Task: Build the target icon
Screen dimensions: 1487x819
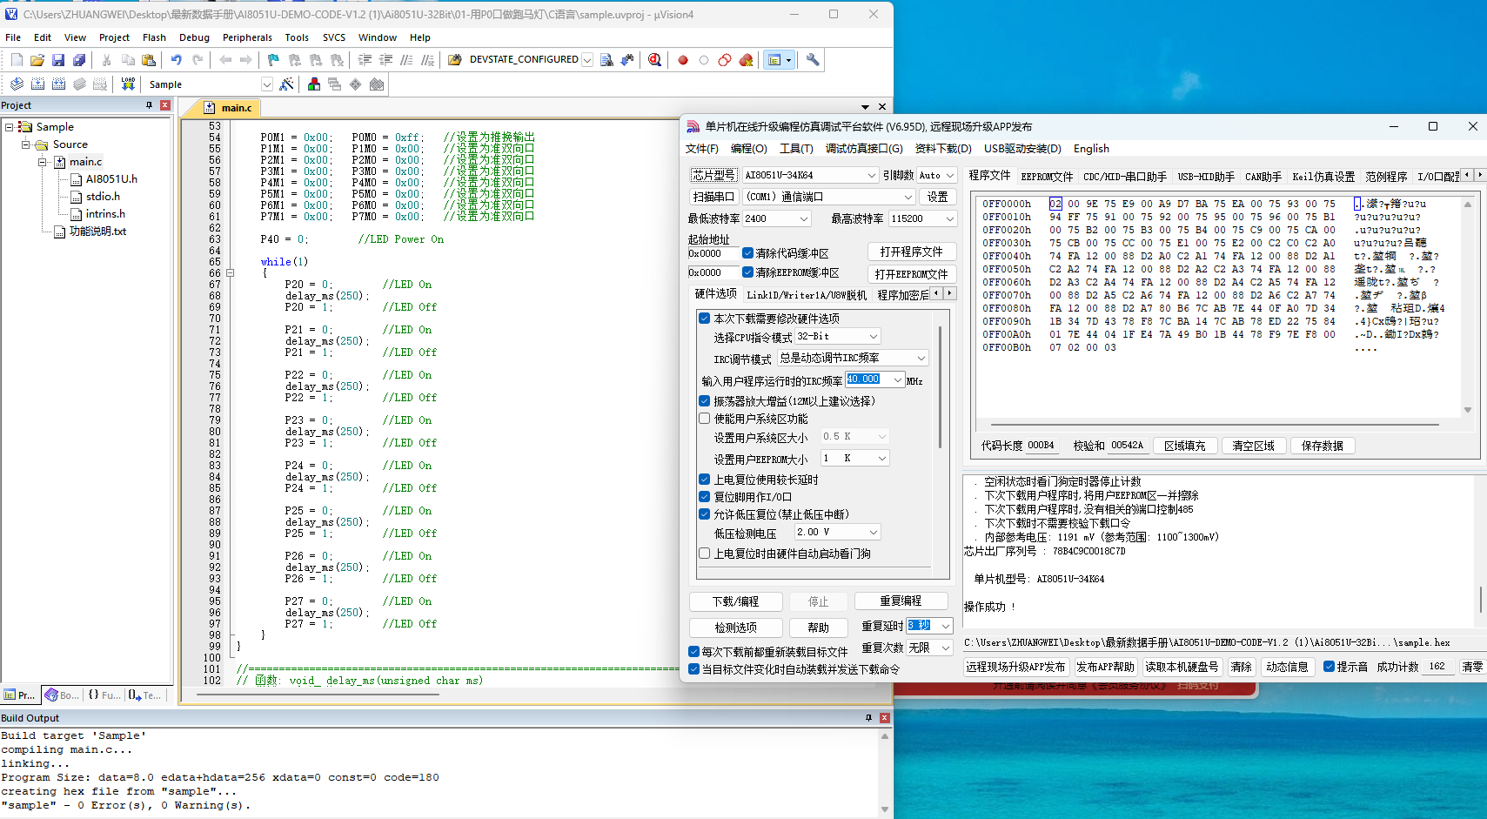Action: 37,84
